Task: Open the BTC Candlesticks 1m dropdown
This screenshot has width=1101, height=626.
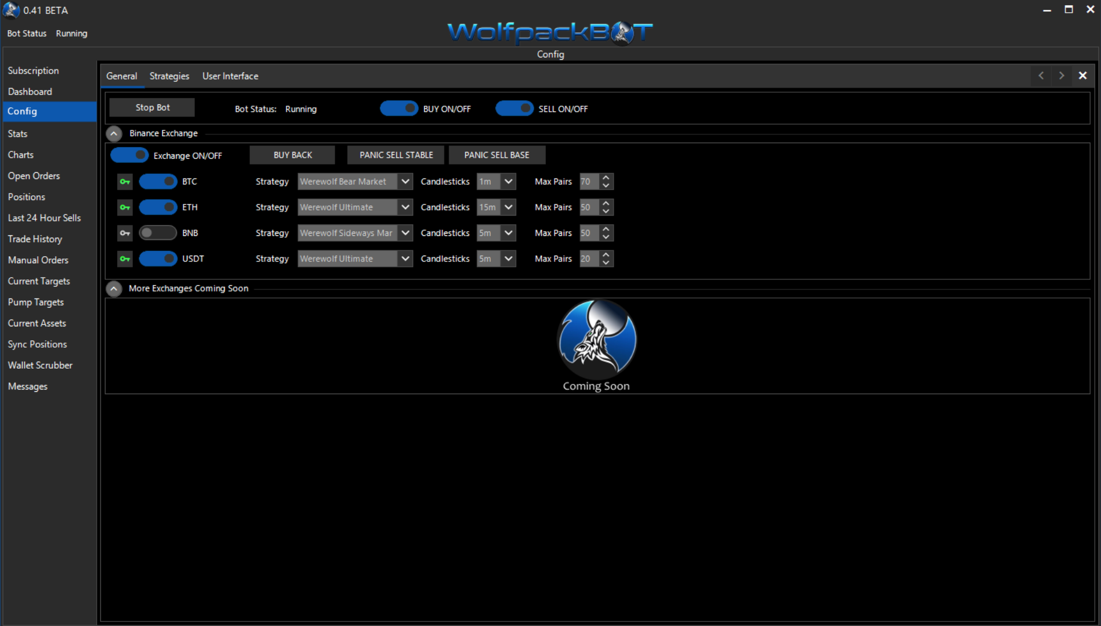Action: pyautogui.click(x=496, y=181)
